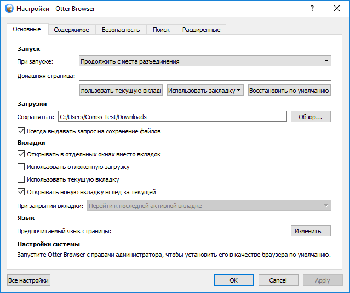Click the Все настройки button
Image resolution: width=350 pixels, height=293 pixels.
pos(28,280)
